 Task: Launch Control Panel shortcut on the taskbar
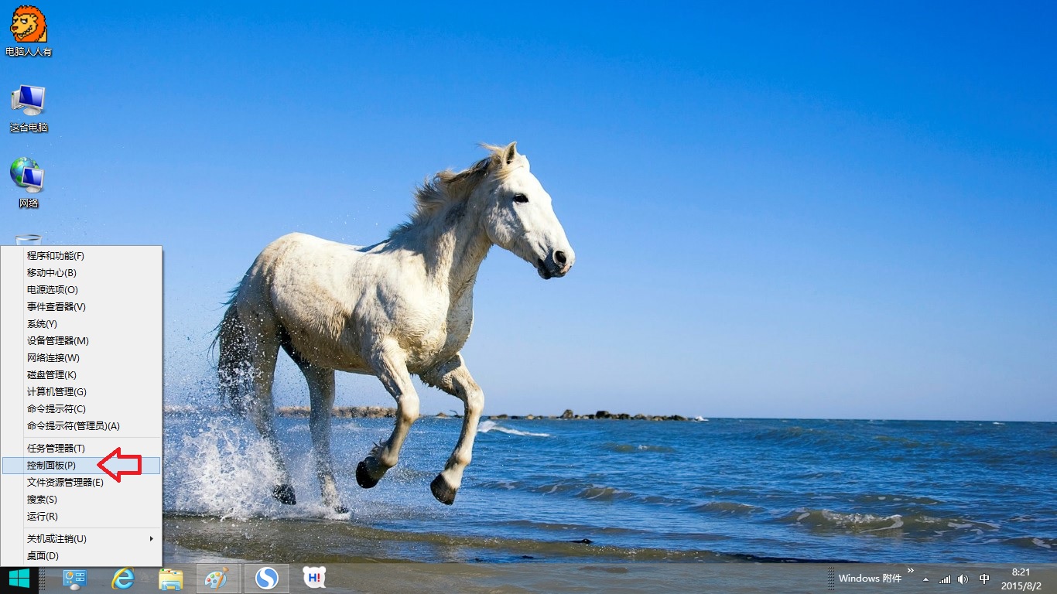(75, 579)
